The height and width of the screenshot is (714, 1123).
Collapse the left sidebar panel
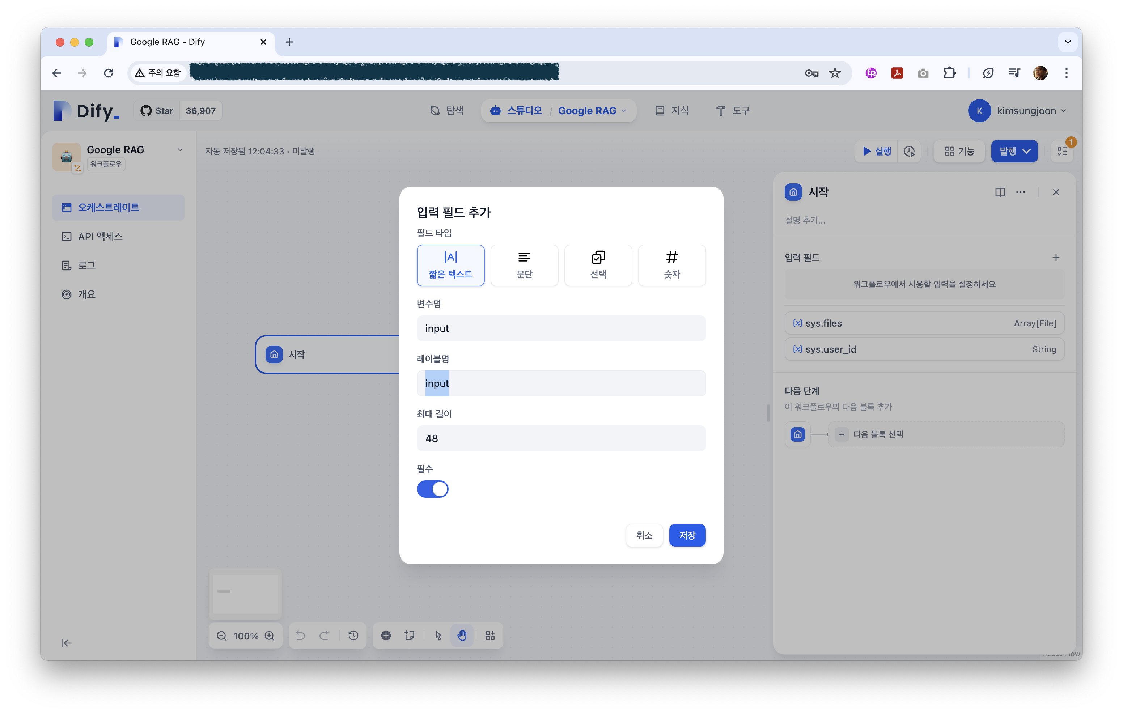pos(66,643)
